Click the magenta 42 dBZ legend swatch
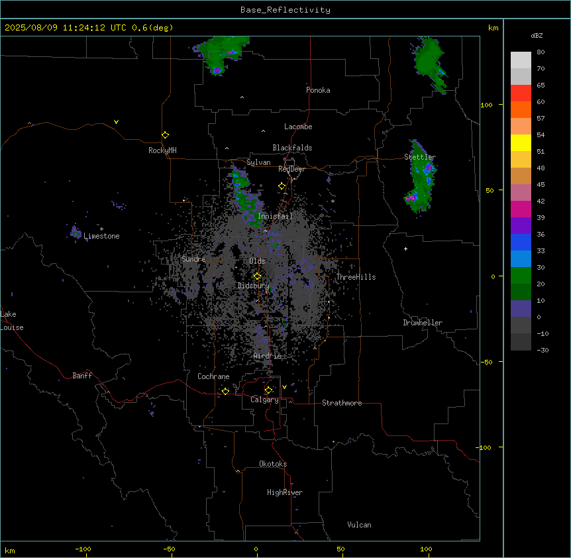This screenshot has width=571, height=558. click(x=521, y=209)
